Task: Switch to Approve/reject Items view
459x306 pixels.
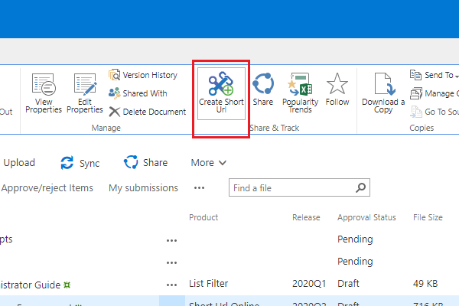Action: tap(47, 188)
